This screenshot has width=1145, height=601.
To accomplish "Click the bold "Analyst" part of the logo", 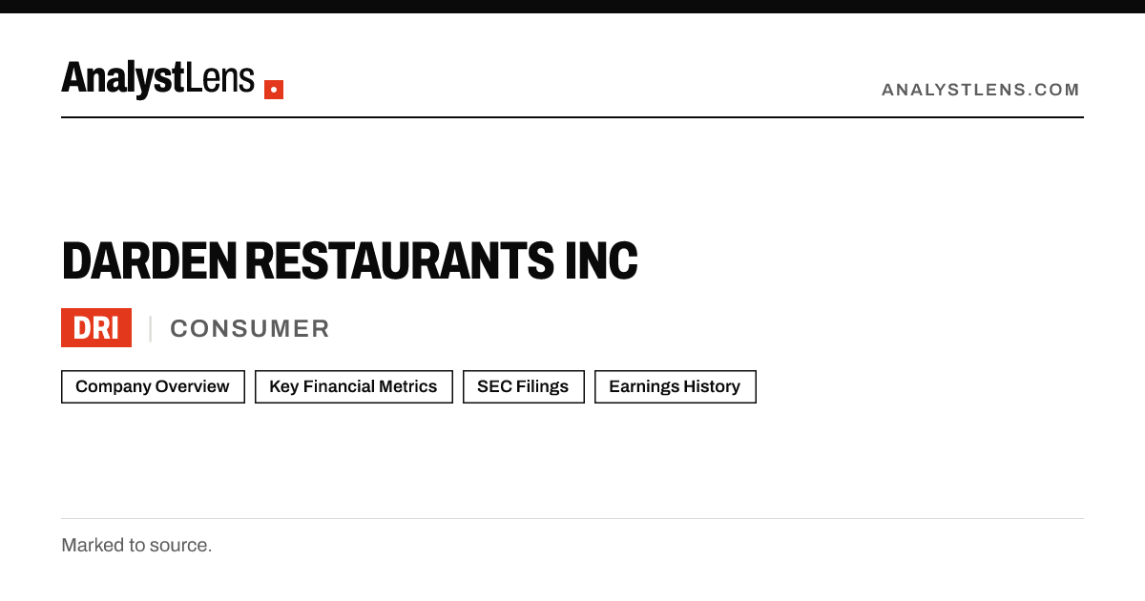I will (x=123, y=79).
